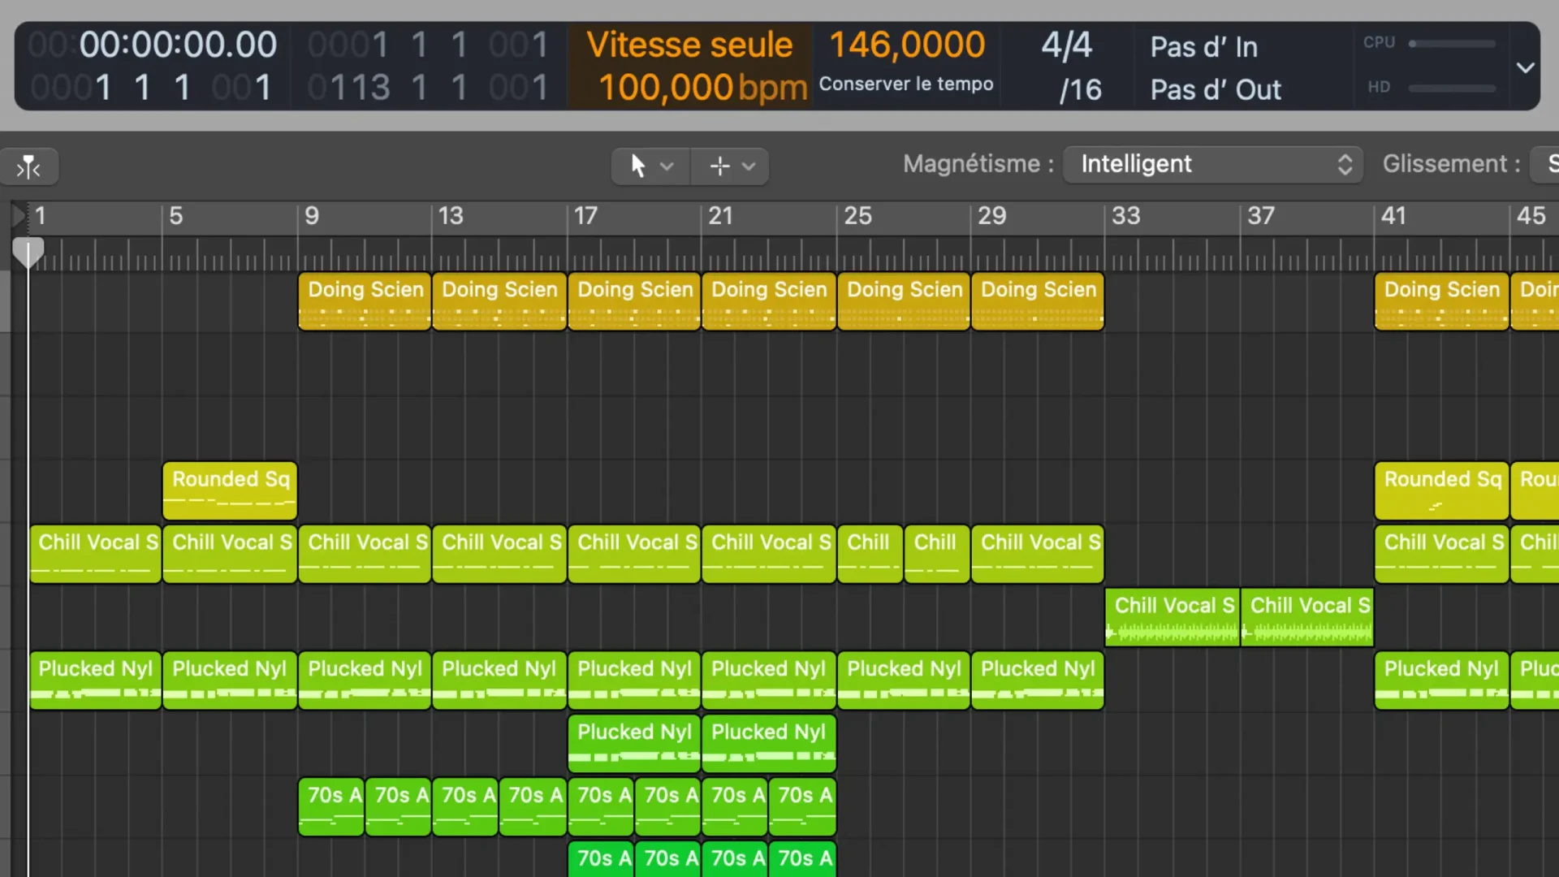Viewport: 1559px width, 877px height.
Task: Open the Command-click tool dropdown
Action: pyautogui.click(x=747, y=166)
